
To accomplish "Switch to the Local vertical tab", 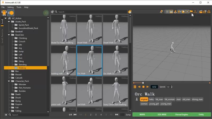I will coord(2,21).
